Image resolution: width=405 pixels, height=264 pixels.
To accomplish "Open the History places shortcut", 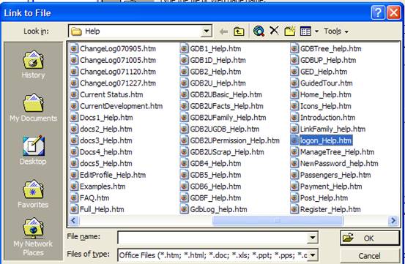I will pyautogui.click(x=33, y=64).
